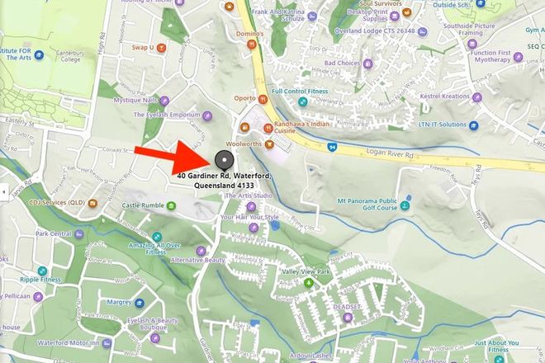Select the CDJ Services (QLD) marker
The width and height of the screenshot is (545, 363).
point(92,203)
